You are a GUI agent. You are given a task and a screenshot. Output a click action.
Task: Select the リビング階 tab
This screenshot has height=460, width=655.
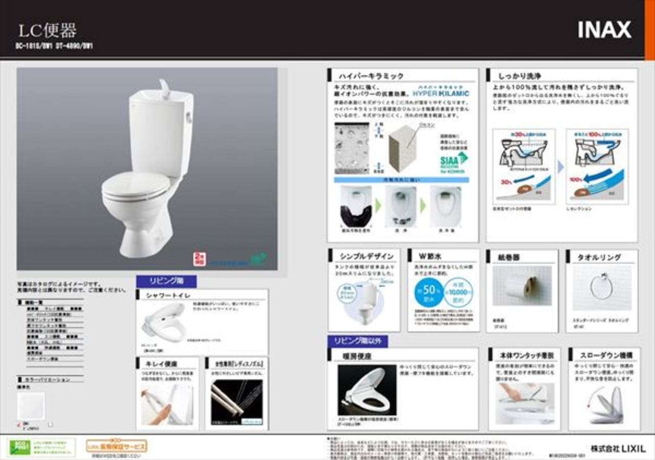[166, 281]
